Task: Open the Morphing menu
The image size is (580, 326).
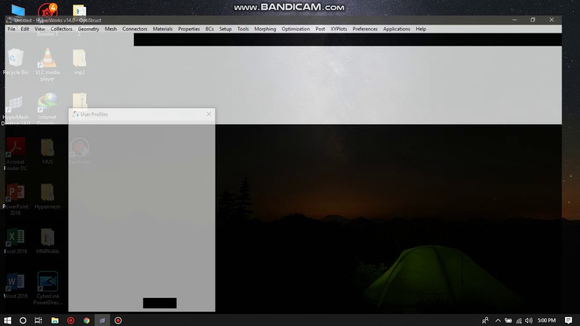Action: 265,29
